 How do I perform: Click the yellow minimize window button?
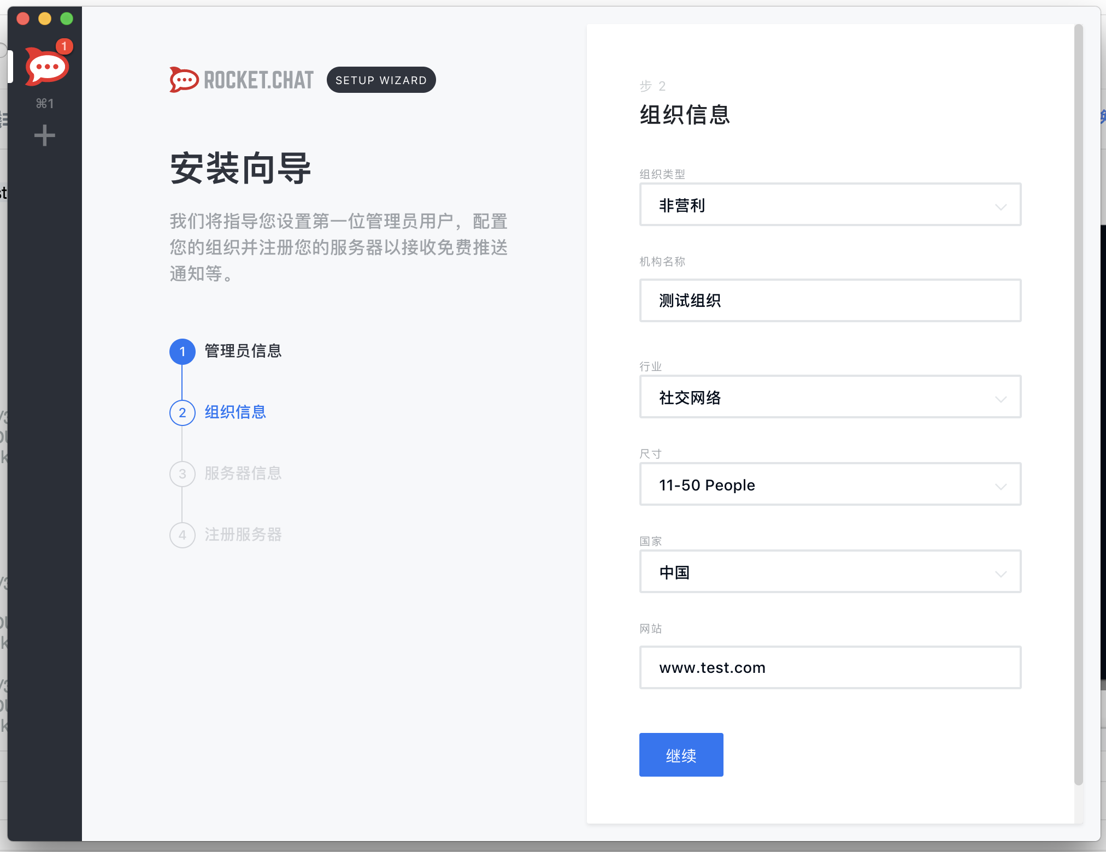45,19
